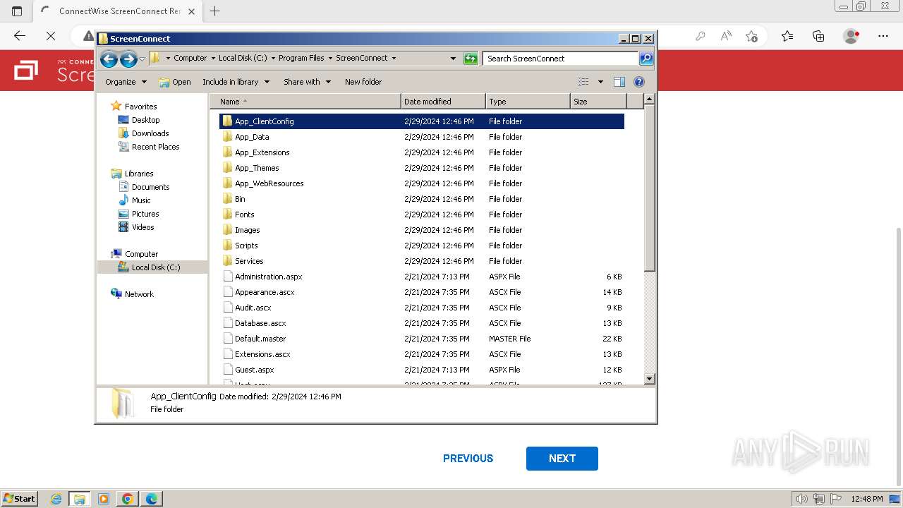Viewport: 903px width, 508px height.
Task: Stop page loading in Edge
Action: pos(51,36)
